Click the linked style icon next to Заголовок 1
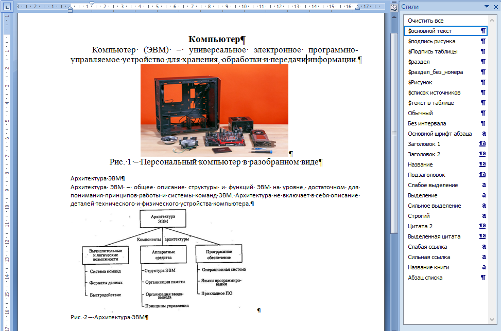 pyautogui.click(x=482, y=144)
